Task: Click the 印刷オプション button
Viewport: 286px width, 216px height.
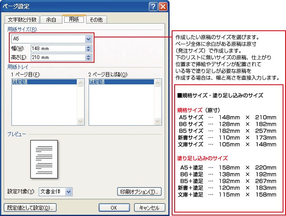Action: point(139,192)
